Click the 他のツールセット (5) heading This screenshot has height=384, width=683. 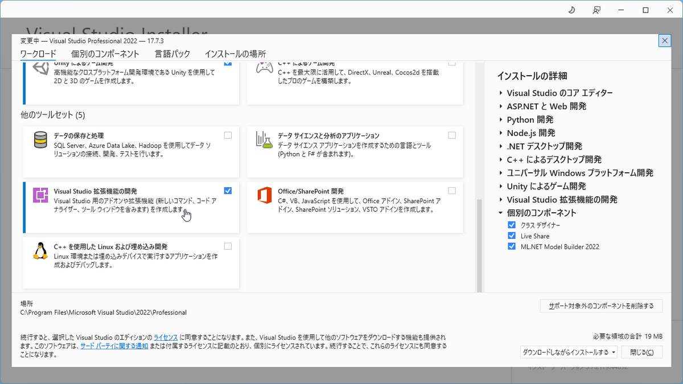pos(53,115)
